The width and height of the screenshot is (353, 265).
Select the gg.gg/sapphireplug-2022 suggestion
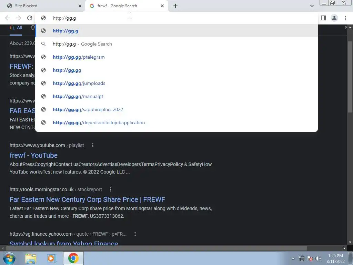pos(176,109)
